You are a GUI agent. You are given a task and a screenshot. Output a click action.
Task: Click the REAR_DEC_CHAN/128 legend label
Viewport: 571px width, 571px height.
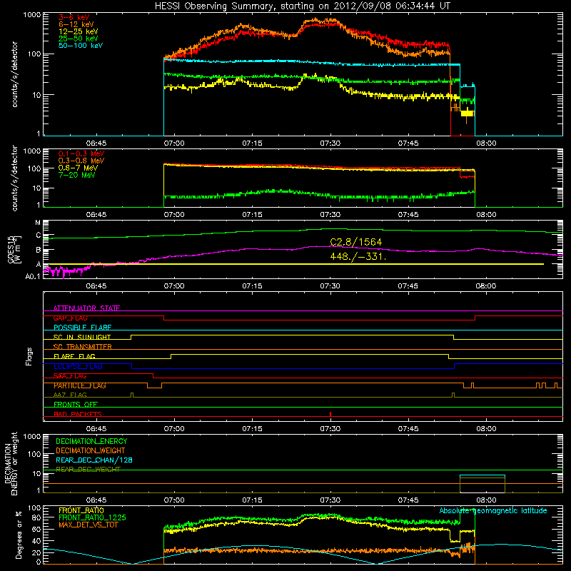(94, 460)
